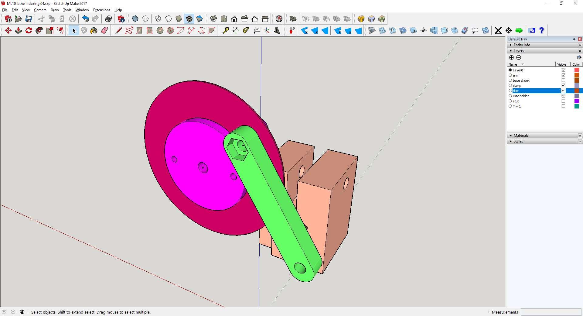
Task: Close the Materials panel
Action: (x=580, y=136)
